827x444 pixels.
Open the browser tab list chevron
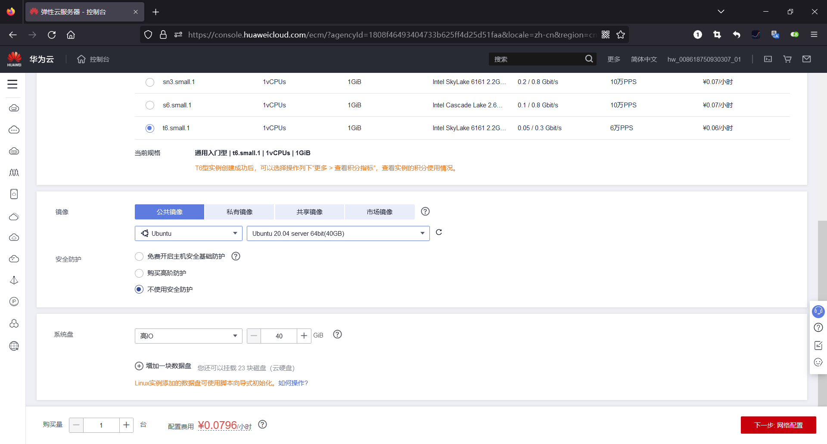pyautogui.click(x=721, y=12)
